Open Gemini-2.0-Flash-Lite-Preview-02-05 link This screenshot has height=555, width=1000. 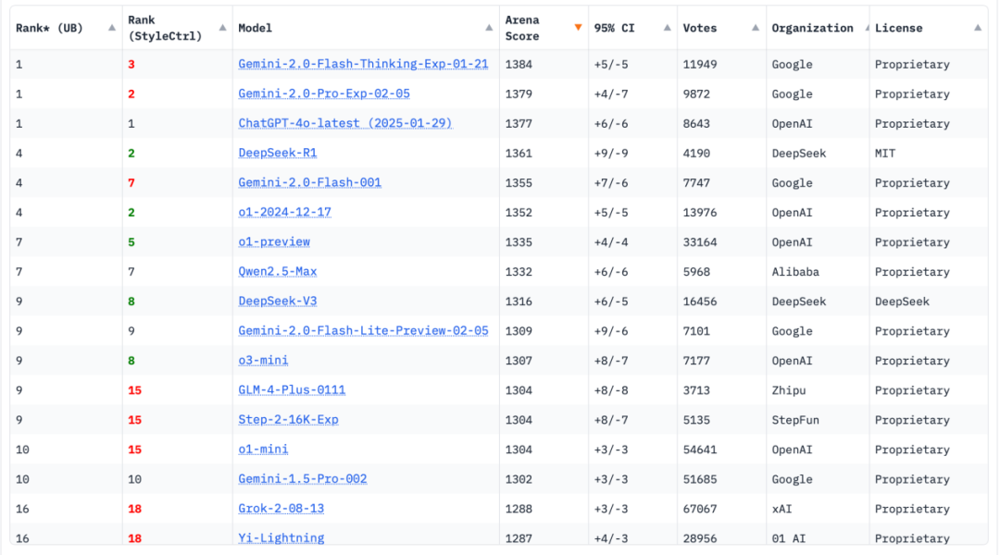(x=363, y=331)
